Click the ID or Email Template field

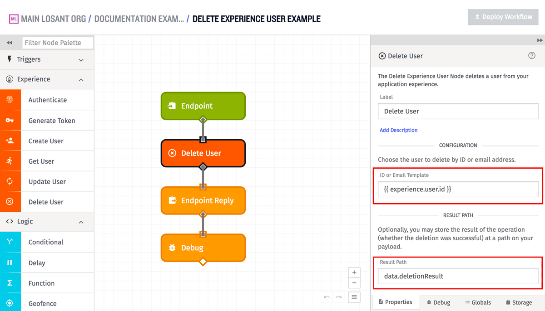pos(458,189)
